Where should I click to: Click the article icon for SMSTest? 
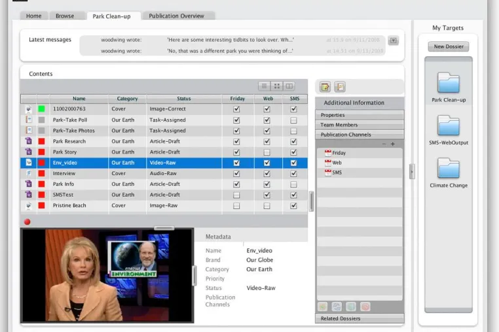29,195
